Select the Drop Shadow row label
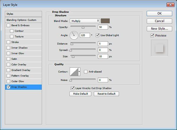This screenshot has height=130, width=177. coord(19,87)
